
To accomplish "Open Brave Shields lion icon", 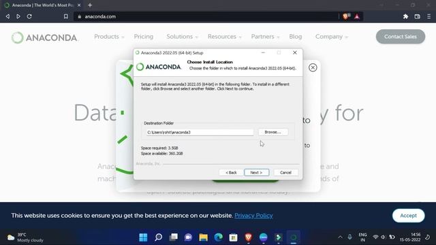I will coord(346,16).
